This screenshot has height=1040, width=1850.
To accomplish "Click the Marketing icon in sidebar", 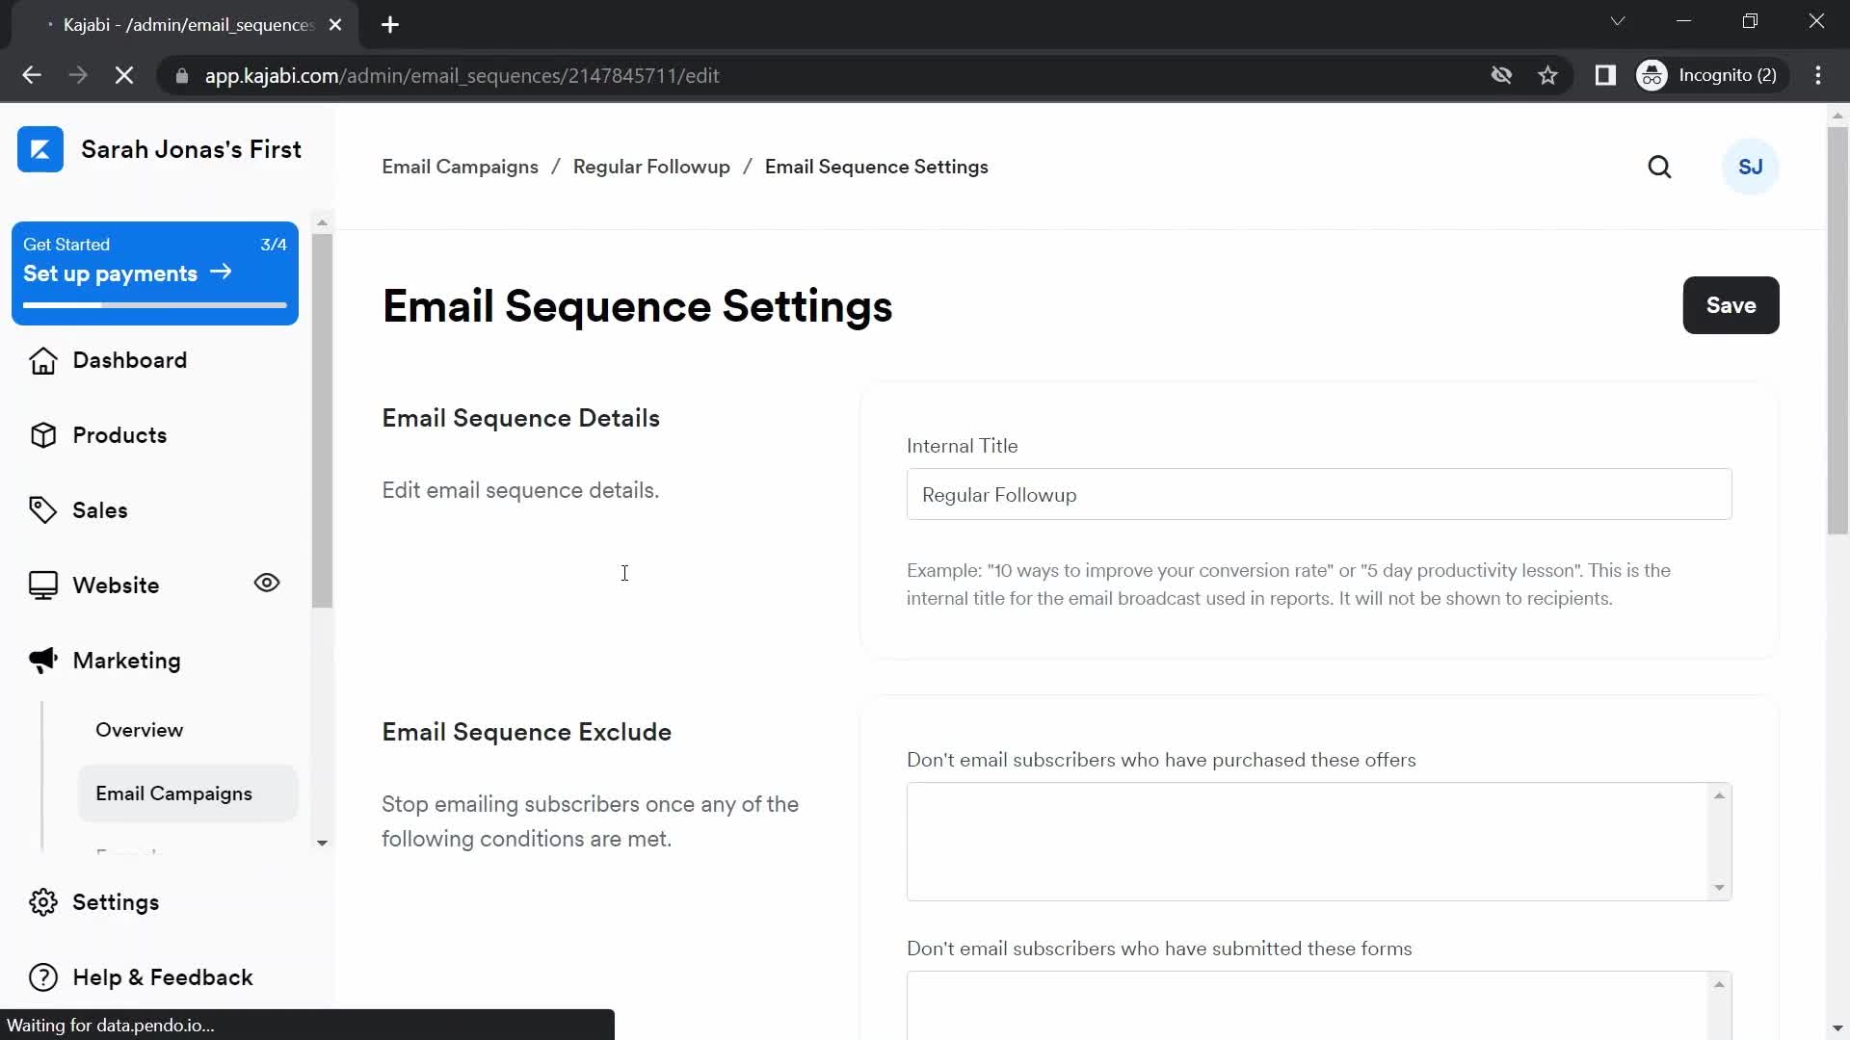I will tap(40, 659).
